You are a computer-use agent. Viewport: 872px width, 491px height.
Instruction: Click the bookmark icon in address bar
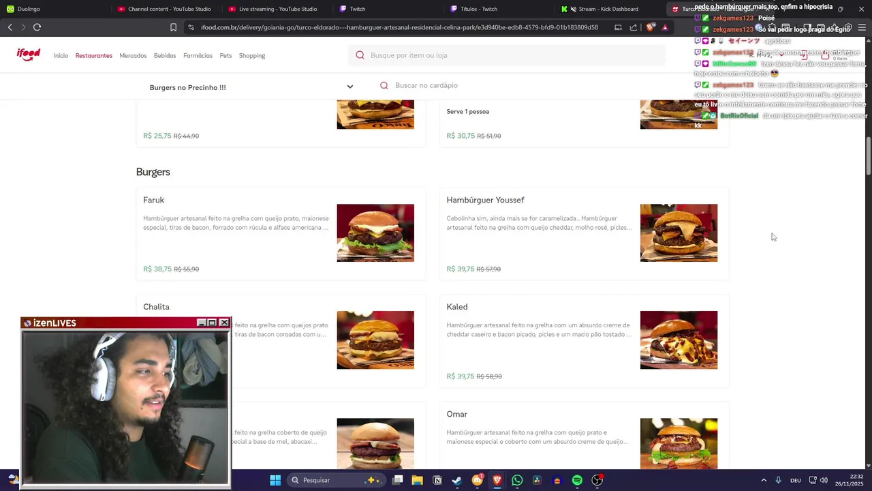click(x=173, y=27)
